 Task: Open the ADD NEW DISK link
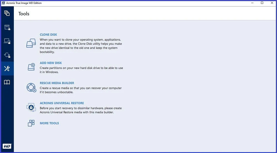(51, 63)
